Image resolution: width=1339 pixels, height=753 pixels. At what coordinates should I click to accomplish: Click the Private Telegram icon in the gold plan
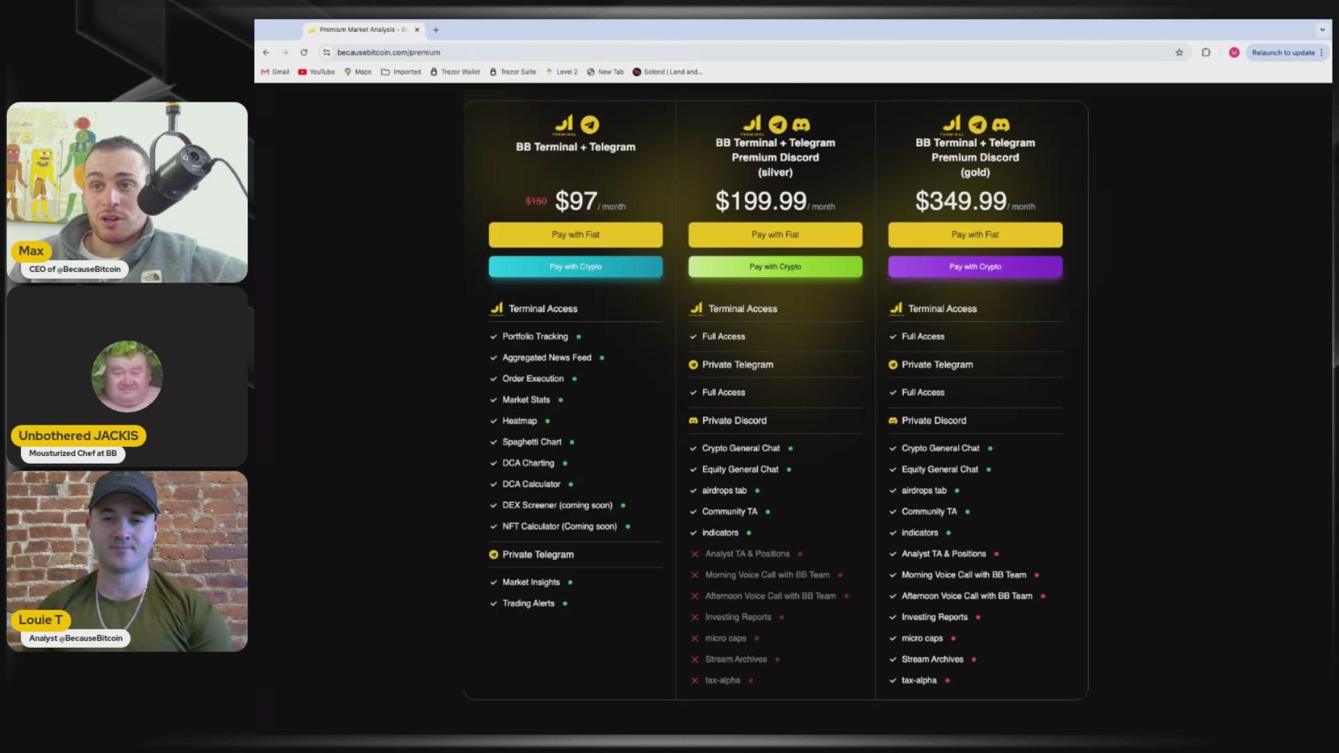point(893,365)
